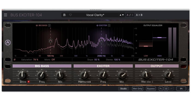Click the EXCITER section header
This screenshot has width=191, height=101.
103,66
